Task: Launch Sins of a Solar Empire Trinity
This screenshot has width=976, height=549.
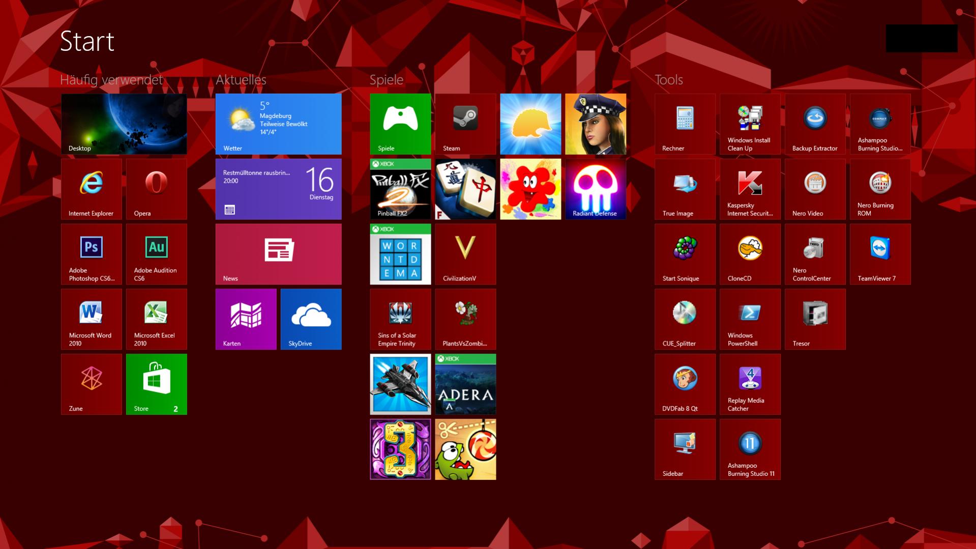Action: (401, 319)
